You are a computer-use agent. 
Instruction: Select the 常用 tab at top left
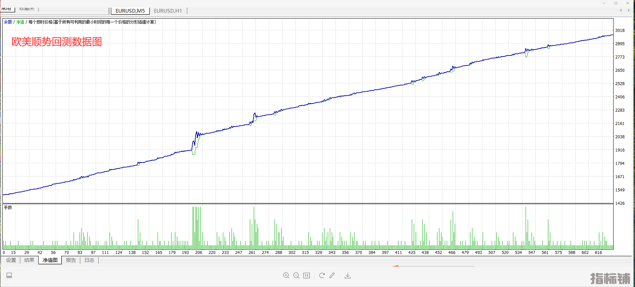pyautogui.click(x=6, y=9)
